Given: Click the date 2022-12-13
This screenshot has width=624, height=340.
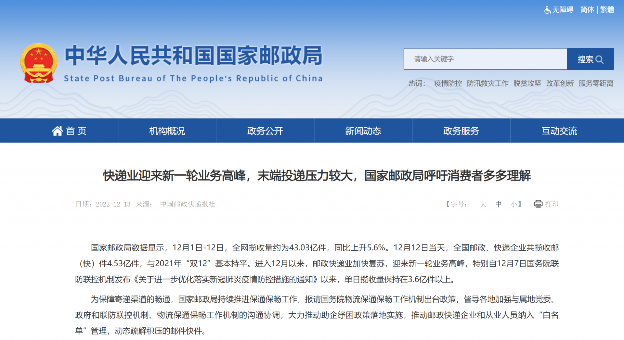Looking at the screenshot, I should point(113,204).
